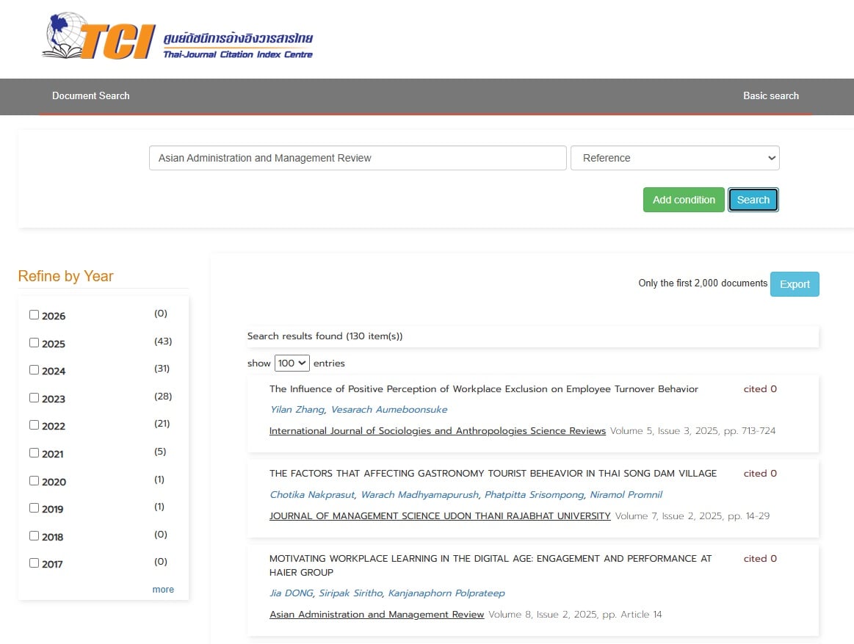
Task: Enable the 2024 year filter checkbox
Action: [34, 370]
